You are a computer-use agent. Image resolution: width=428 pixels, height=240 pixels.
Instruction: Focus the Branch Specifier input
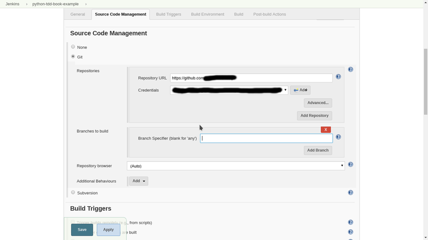click(x=266, y=138)
